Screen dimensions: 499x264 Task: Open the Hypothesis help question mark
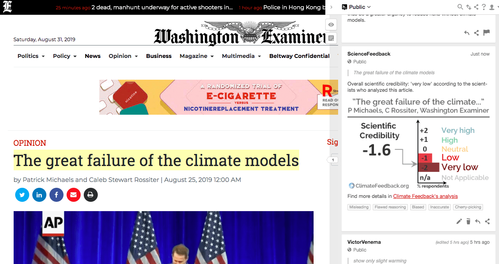484,7
